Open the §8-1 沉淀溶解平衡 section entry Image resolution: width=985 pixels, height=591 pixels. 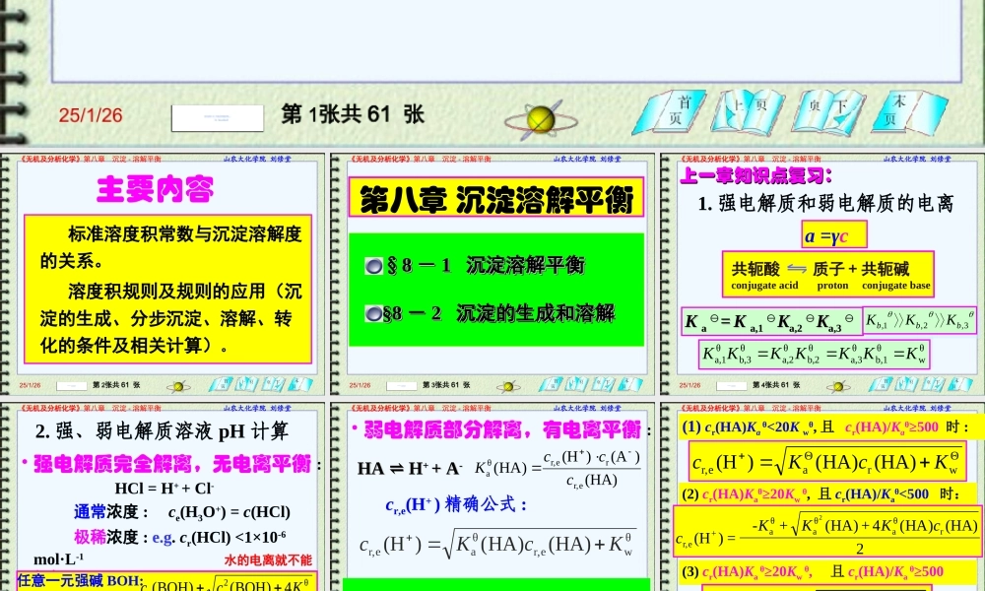tap(478, 266)
